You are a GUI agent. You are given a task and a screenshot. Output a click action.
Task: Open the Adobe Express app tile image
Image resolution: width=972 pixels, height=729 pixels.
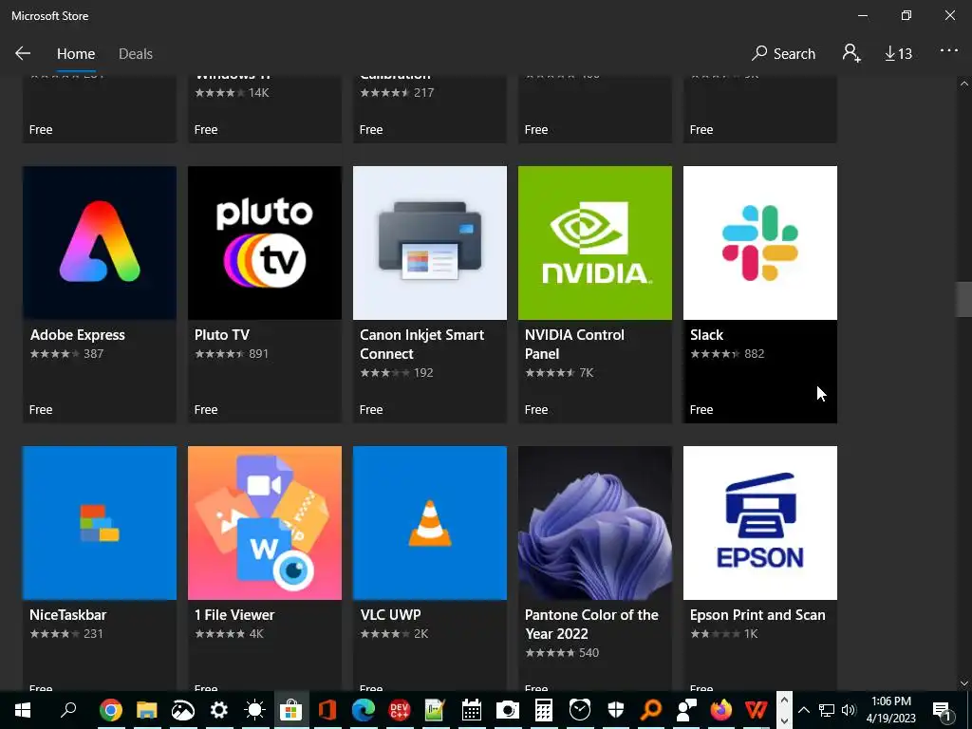coord(99,242)
